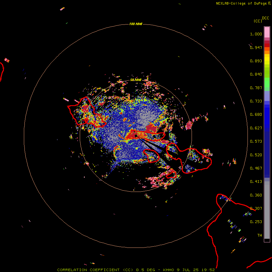Click the CORRELATION COEFFICIENT title at bottom
Image resolution: width=272 pixels, height=272 pixels.
click(88, 270)
